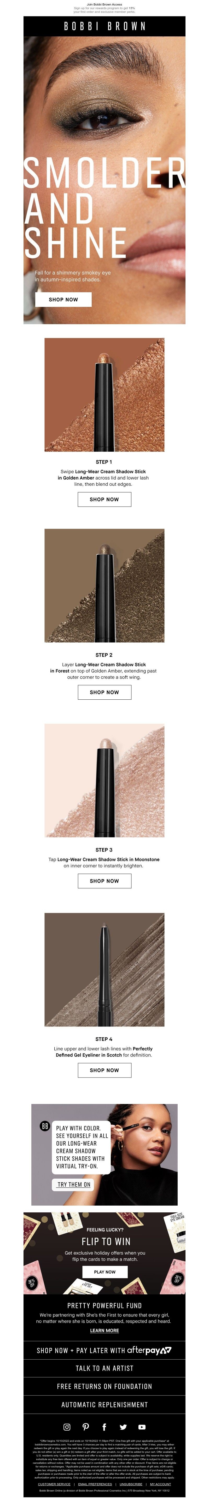Click Play Now in Flip to Win
209x1502 pixels.
tap(105, 1272)
